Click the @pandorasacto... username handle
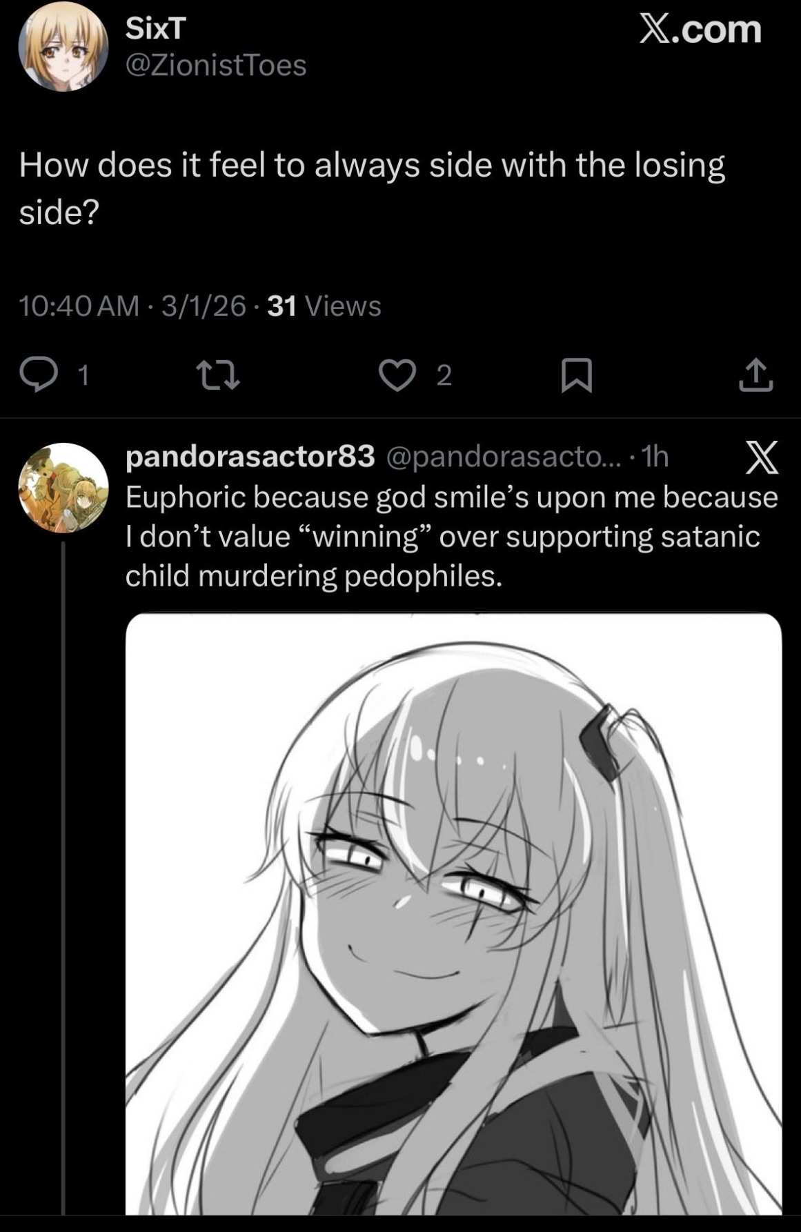 click(x=503, y=456)
